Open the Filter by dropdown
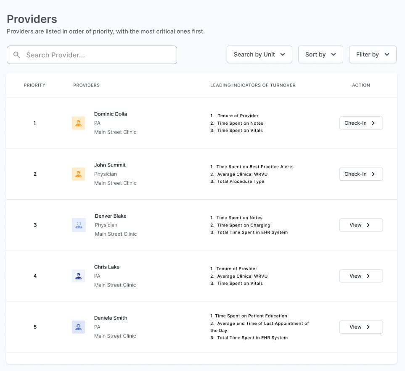 372,55
